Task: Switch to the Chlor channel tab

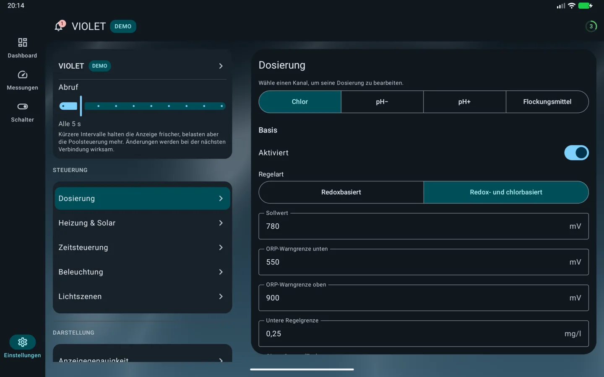Action: pos(300,102)
